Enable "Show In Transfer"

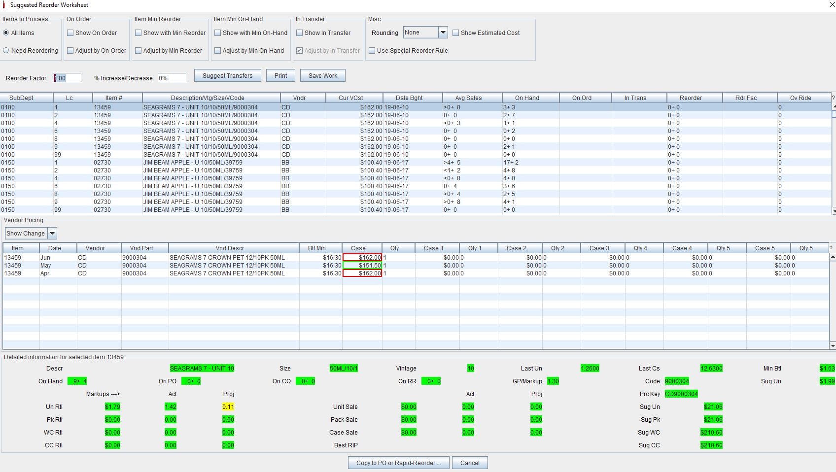tap(299, 33)
